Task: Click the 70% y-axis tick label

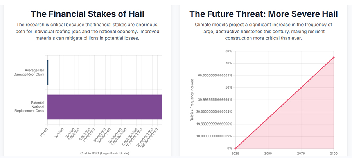Action: coord(228,63)
